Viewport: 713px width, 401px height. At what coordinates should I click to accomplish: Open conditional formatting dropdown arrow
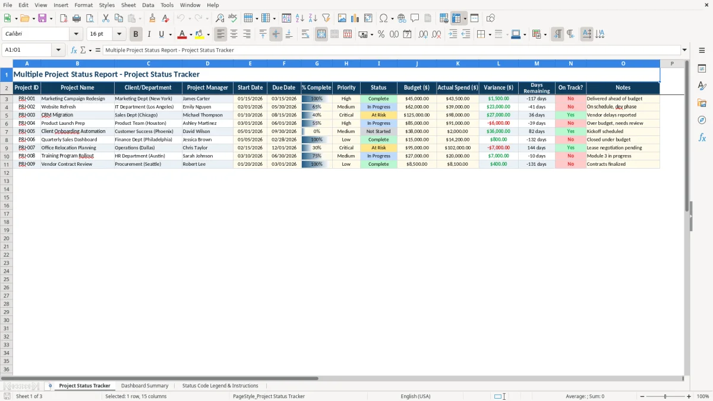point(545,34)
